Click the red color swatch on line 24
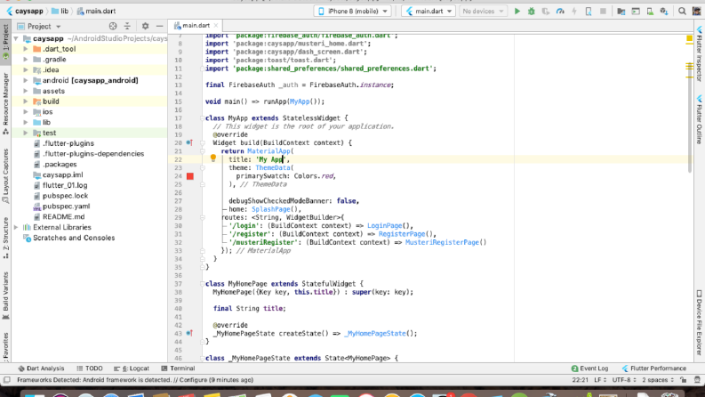Screen dimensions: 705x397 coord(190,176)
